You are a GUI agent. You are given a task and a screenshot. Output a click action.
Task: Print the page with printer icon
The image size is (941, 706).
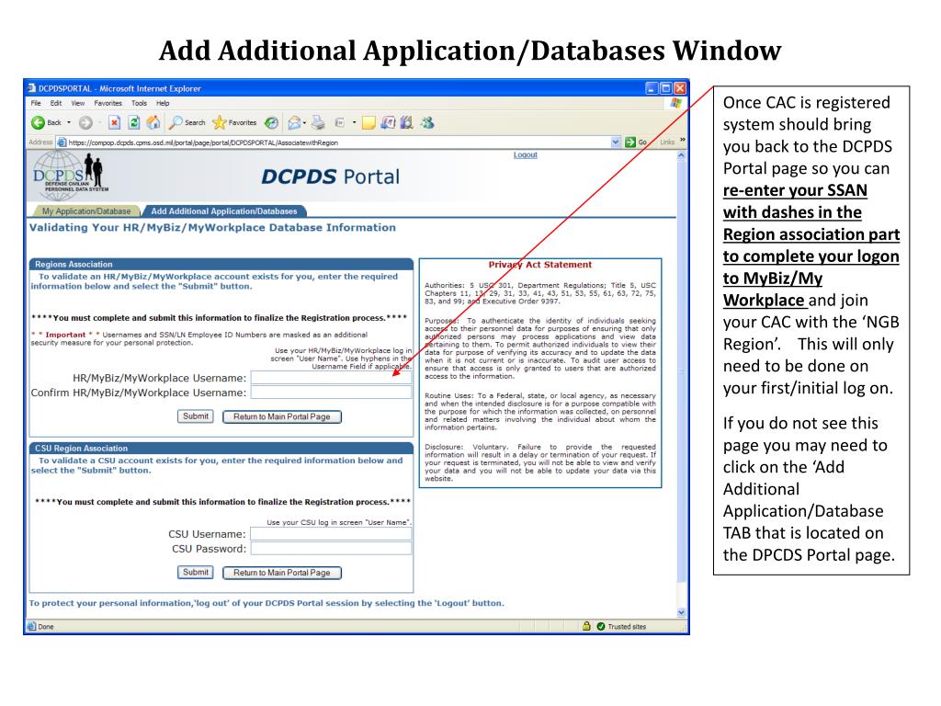click(x=318, y=122)
